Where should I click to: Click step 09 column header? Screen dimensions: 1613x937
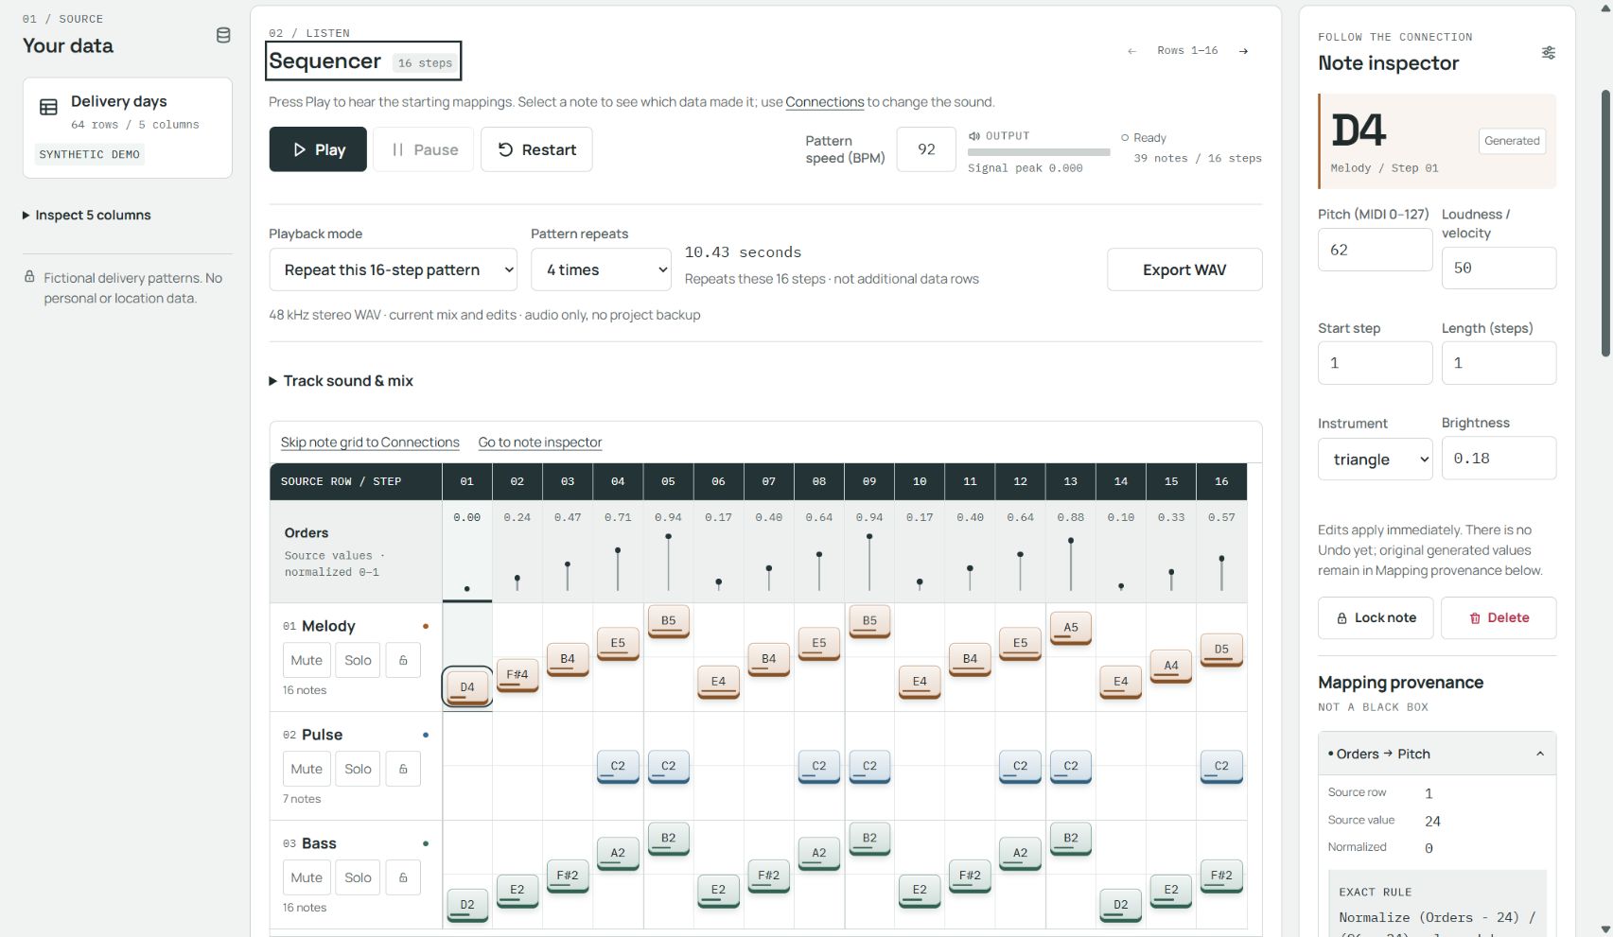point(869,481)
